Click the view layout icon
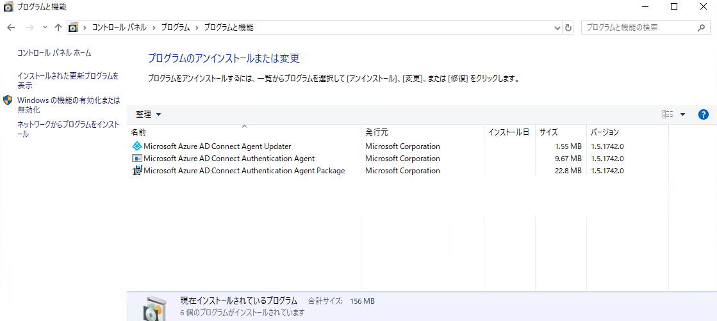This screenshot has width=717, height=321. (668, 114)
